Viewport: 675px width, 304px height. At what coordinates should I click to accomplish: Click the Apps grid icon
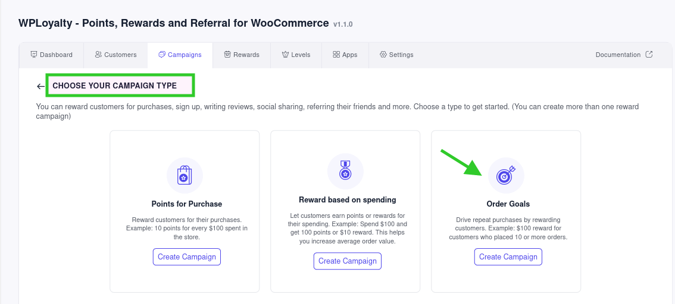point(336,55)
